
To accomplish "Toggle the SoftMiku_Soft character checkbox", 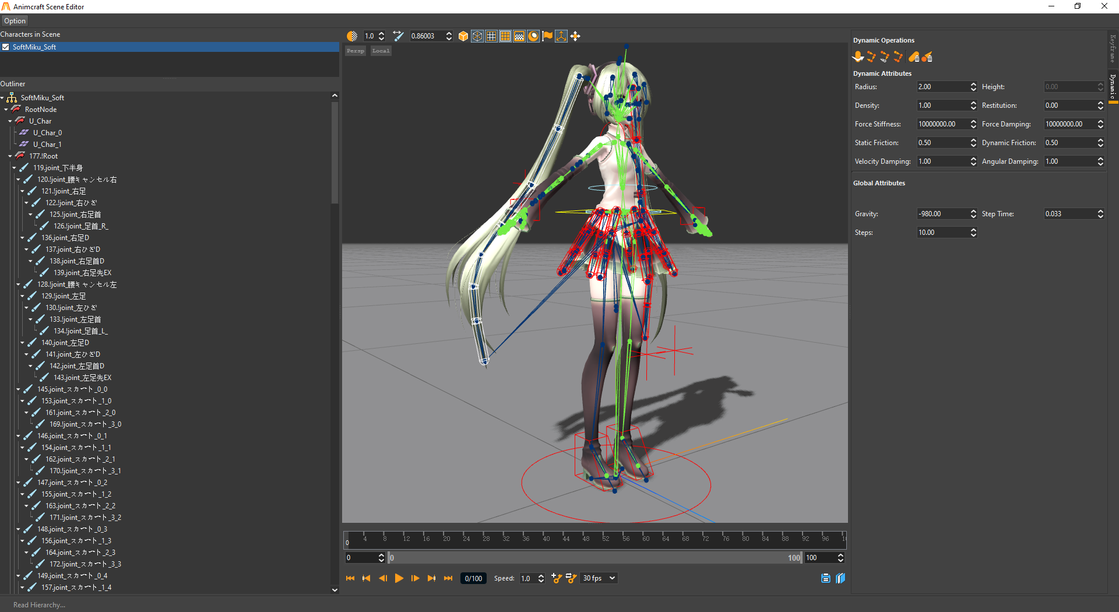I will click(6, 47).
